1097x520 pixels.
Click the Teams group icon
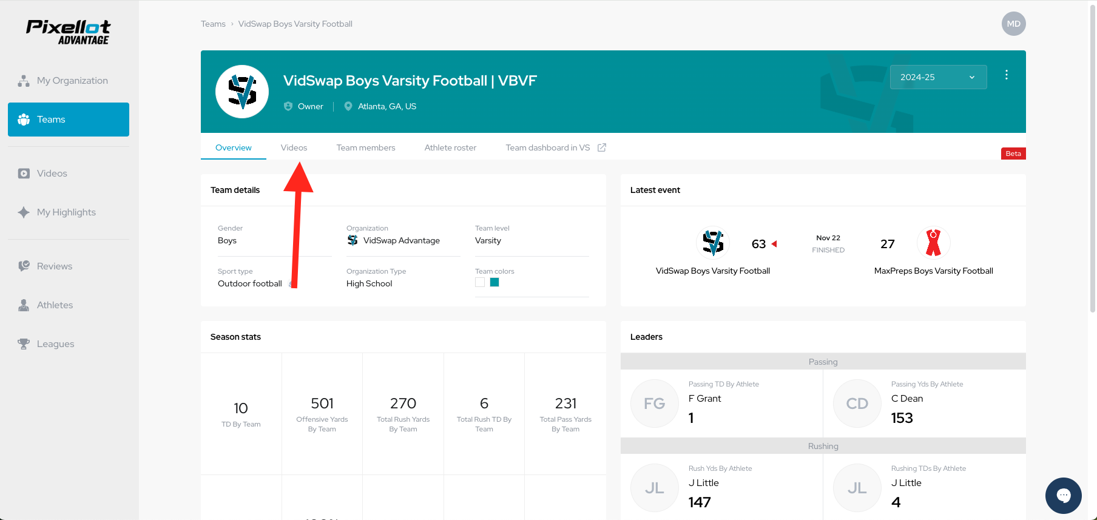[x=24, y=120]
